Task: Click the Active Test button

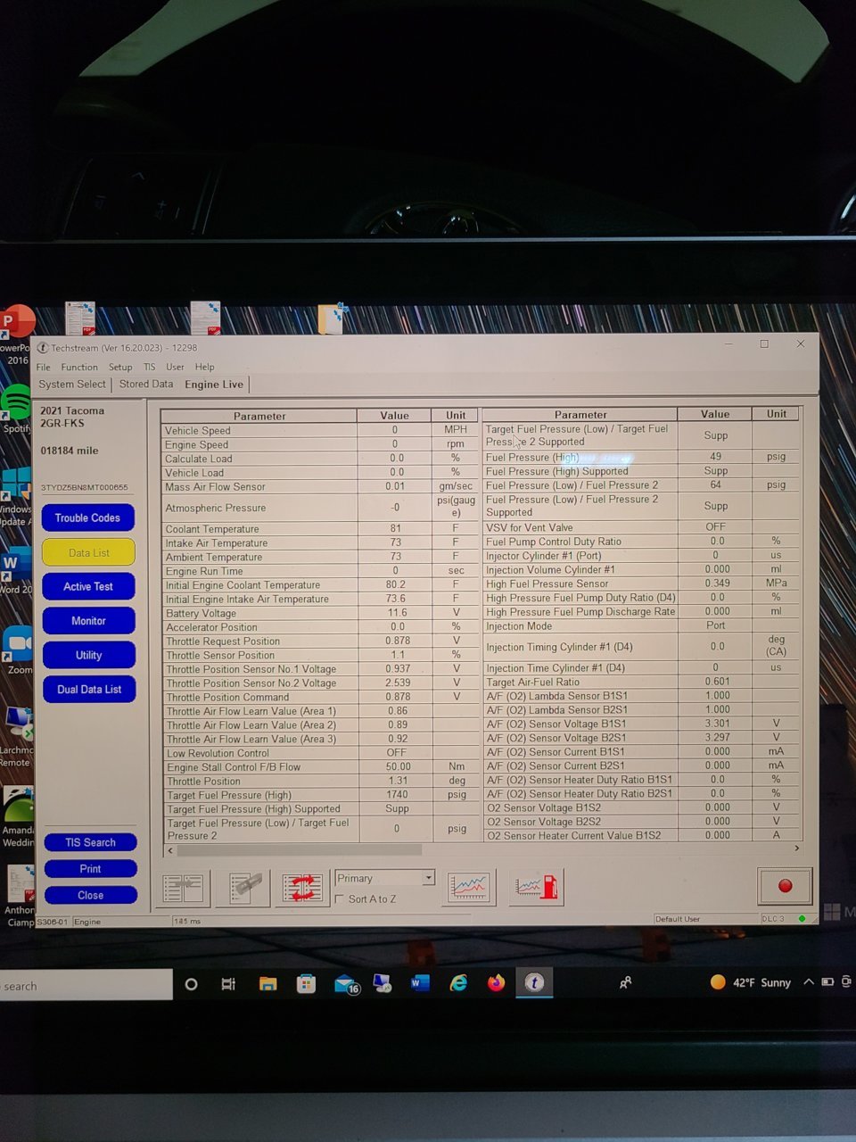Action: [88, 586]
